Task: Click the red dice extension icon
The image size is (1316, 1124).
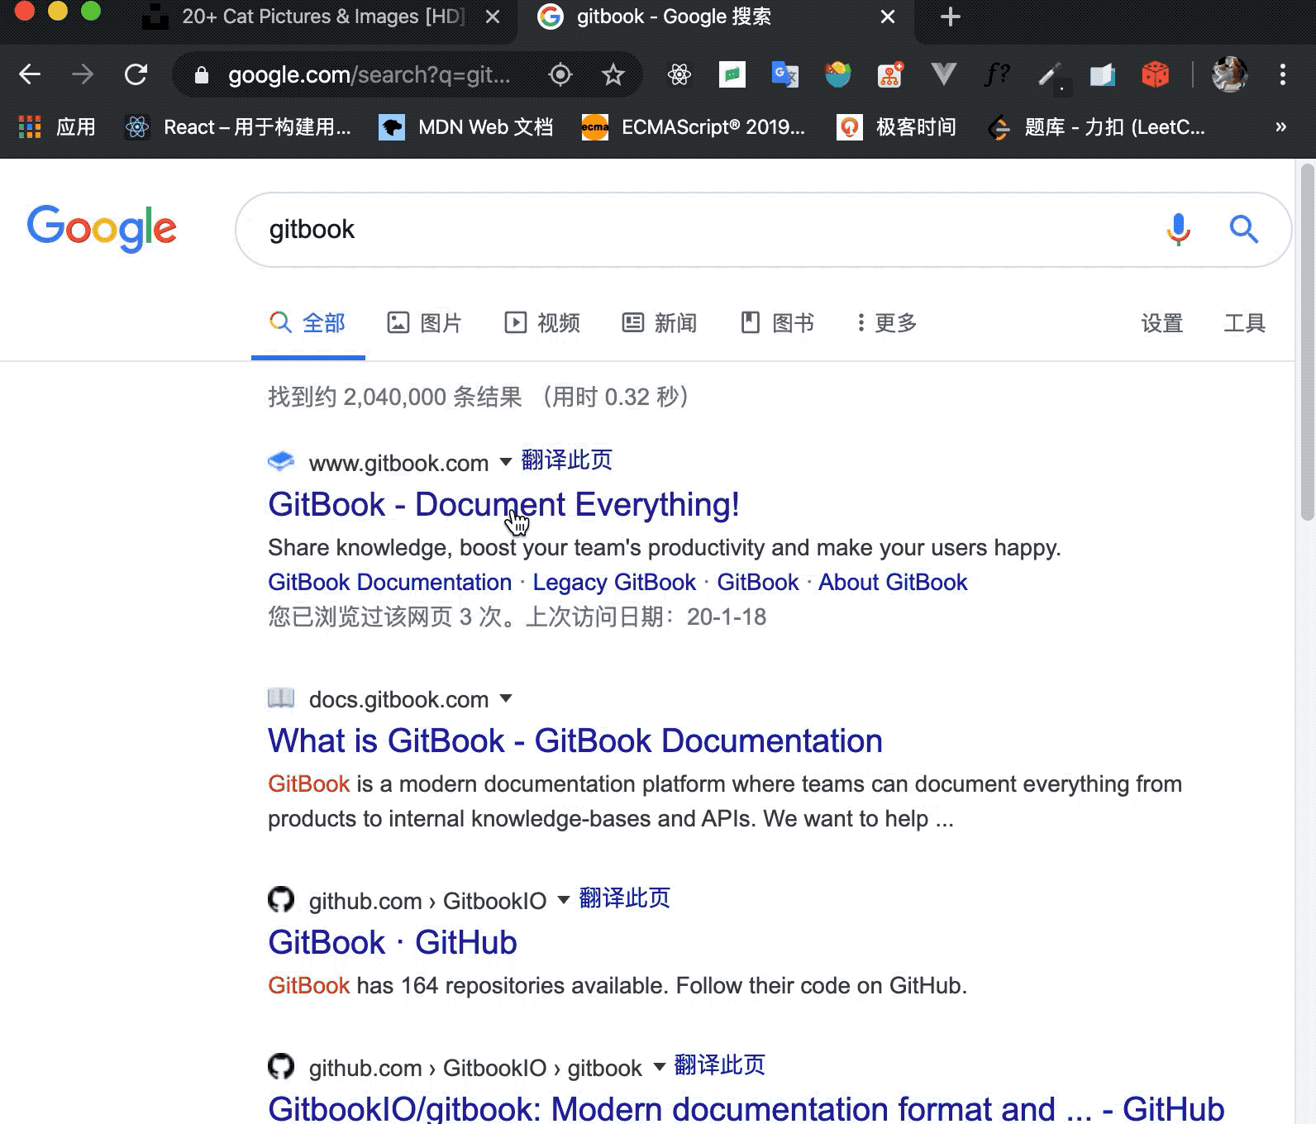Action: [x=1155, y=74]
